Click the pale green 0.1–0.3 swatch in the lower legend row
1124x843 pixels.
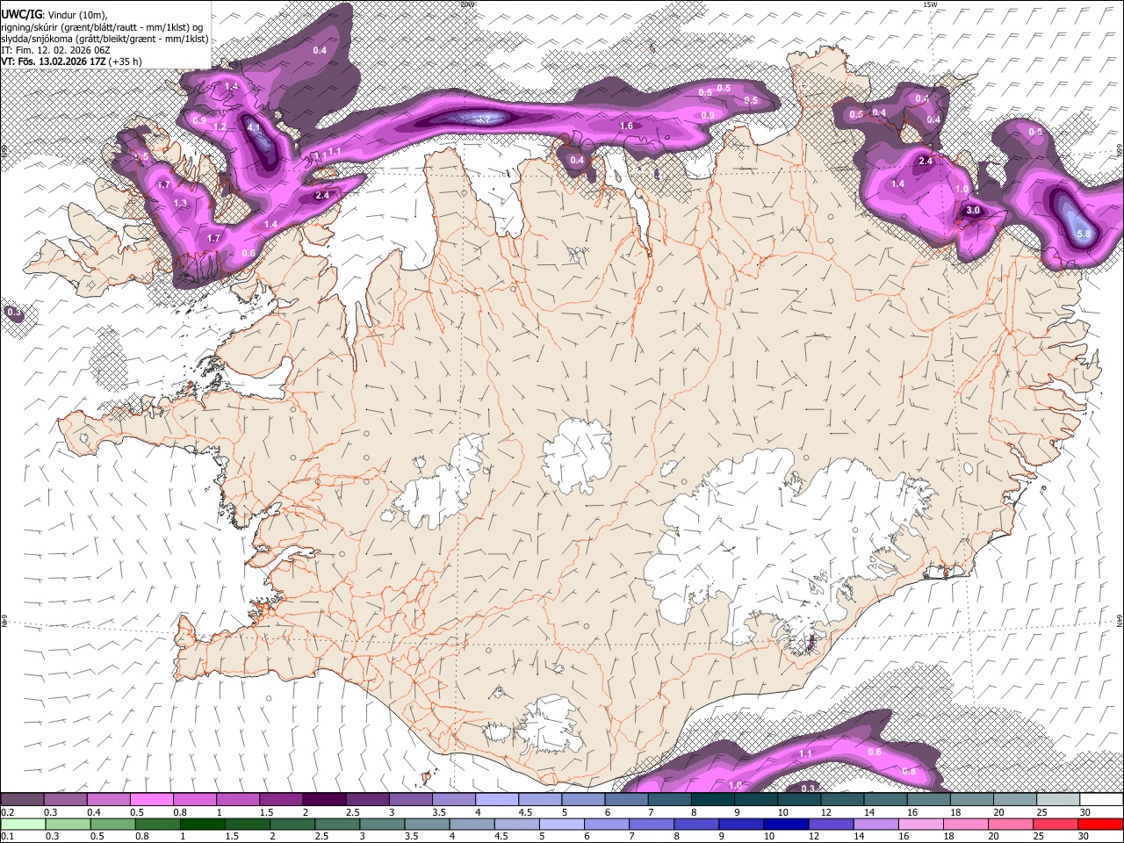(22, 824)
